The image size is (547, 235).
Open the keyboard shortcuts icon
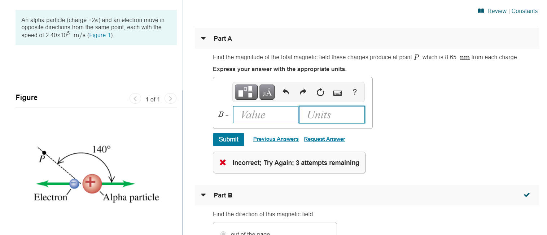(337, 93)
